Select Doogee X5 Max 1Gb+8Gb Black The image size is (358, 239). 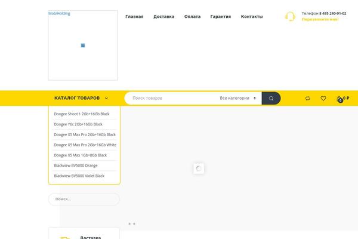81,155
